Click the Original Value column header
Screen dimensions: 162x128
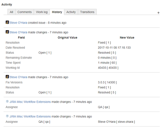[x=67, y=38]
